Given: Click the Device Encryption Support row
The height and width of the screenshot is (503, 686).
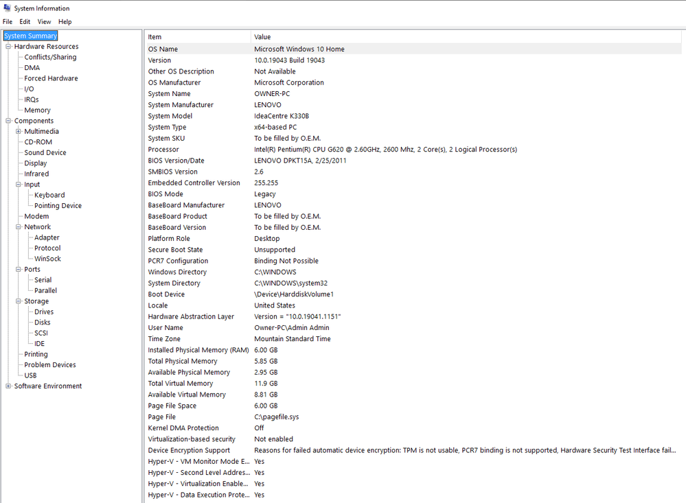Looking at the screenshot, I should tap(413, 451).
